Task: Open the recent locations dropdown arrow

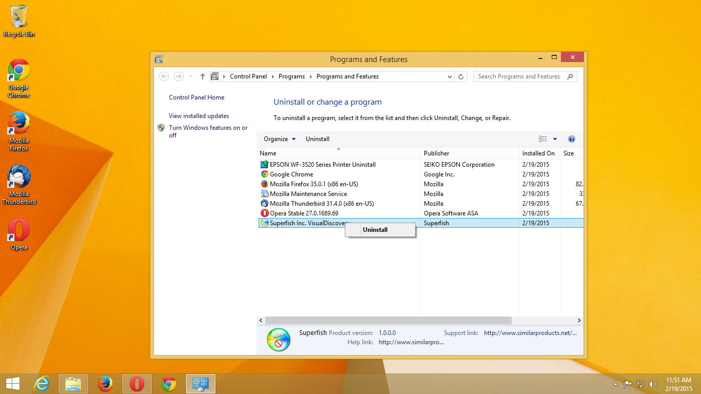Action: coord(191,76)
